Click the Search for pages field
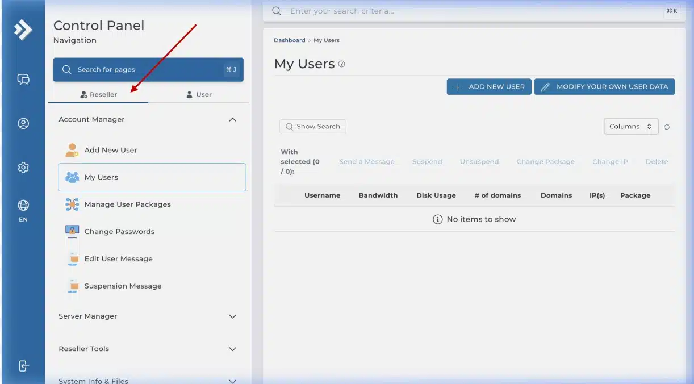The width and height of the screenshot is (694, 384). pyautogui.click(x=148, y=69)
